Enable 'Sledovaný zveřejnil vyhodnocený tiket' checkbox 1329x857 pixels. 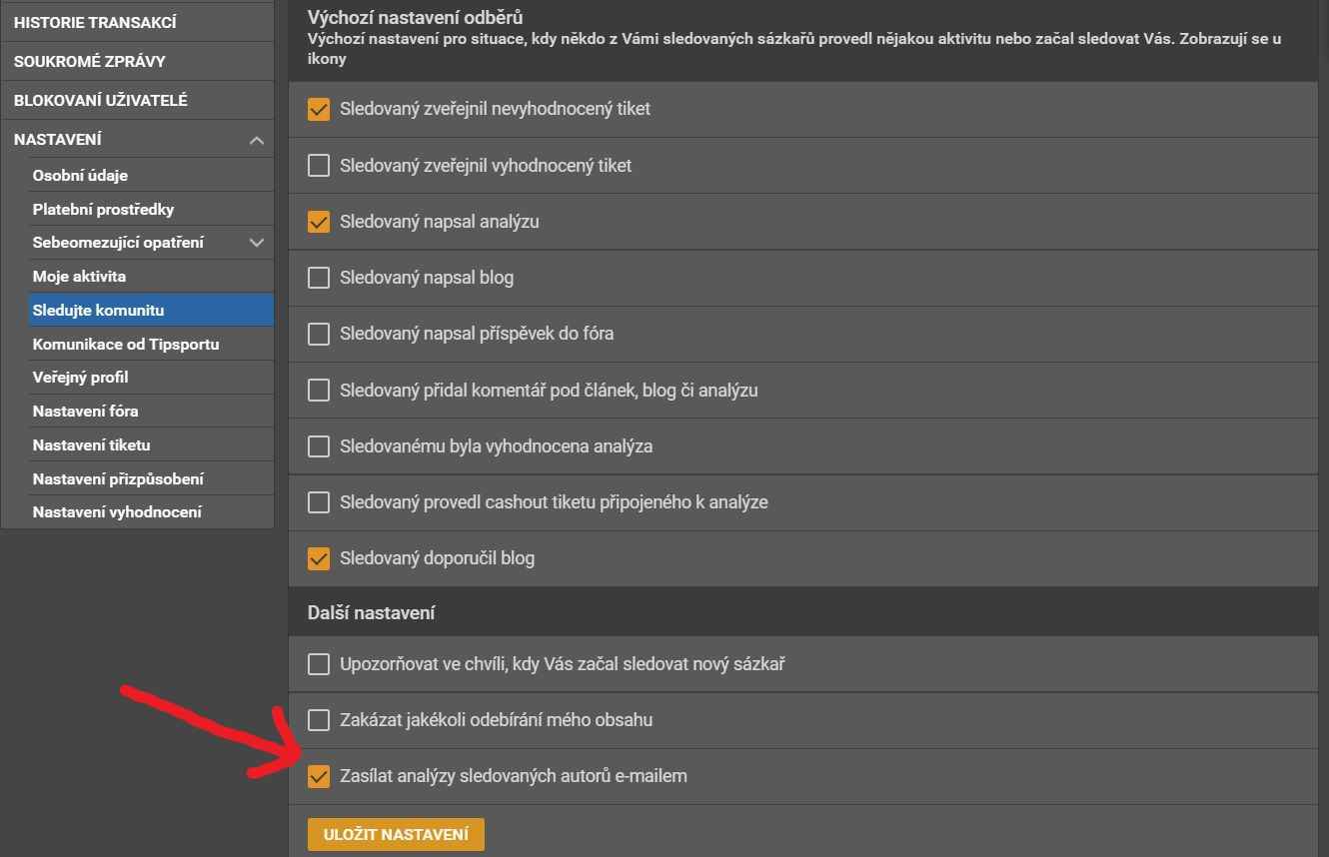[319, 166]
